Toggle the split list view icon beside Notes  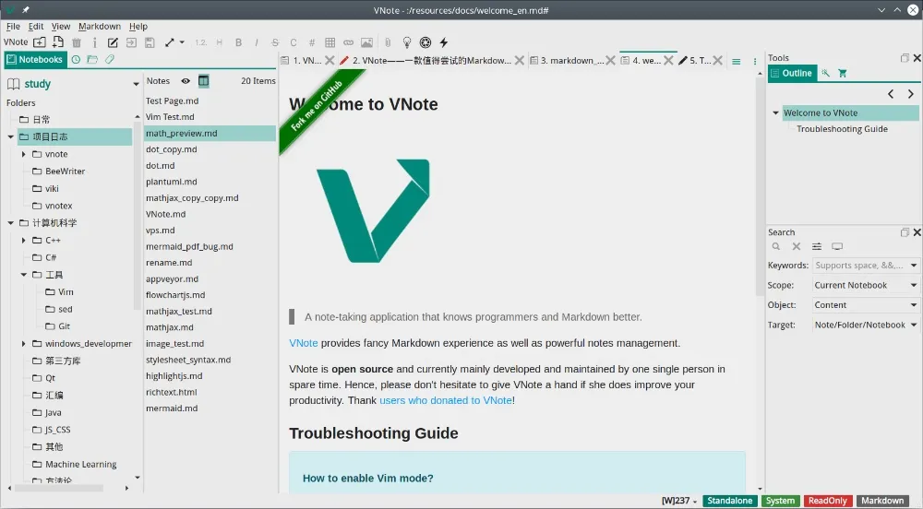(204, 81)
